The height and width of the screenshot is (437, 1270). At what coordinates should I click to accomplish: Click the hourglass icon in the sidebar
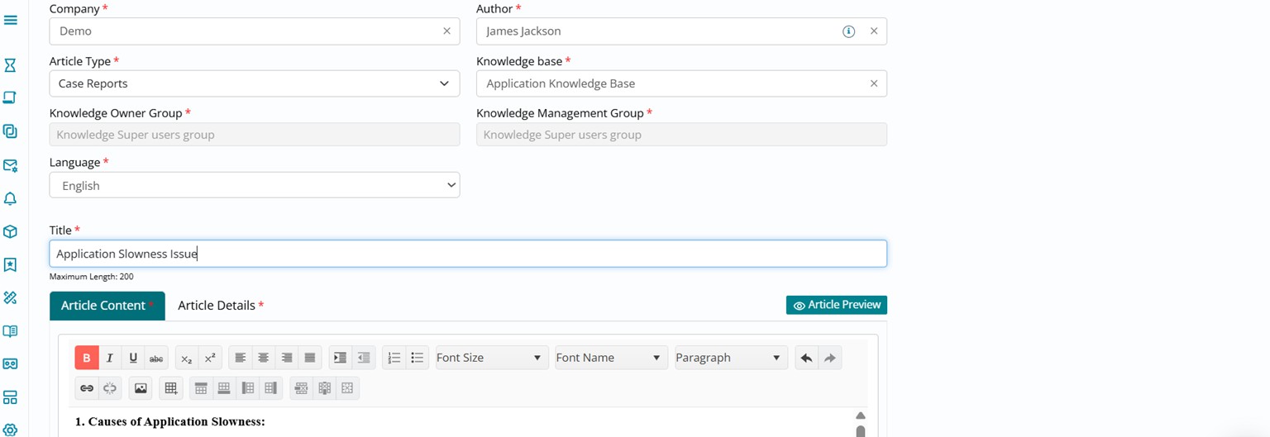coord(10,64)
